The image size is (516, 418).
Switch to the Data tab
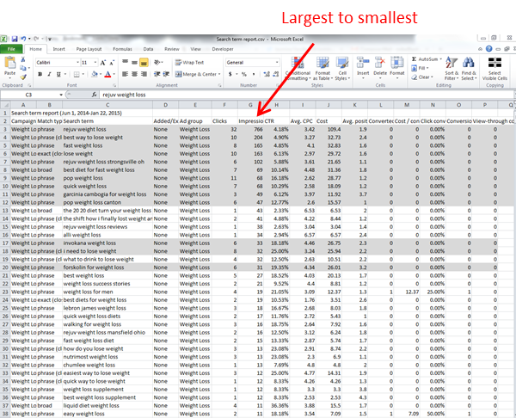click(148, 49)
